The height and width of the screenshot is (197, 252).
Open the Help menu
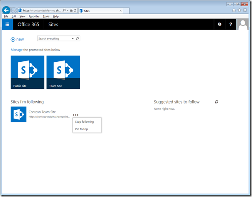[x=56, y=16]
